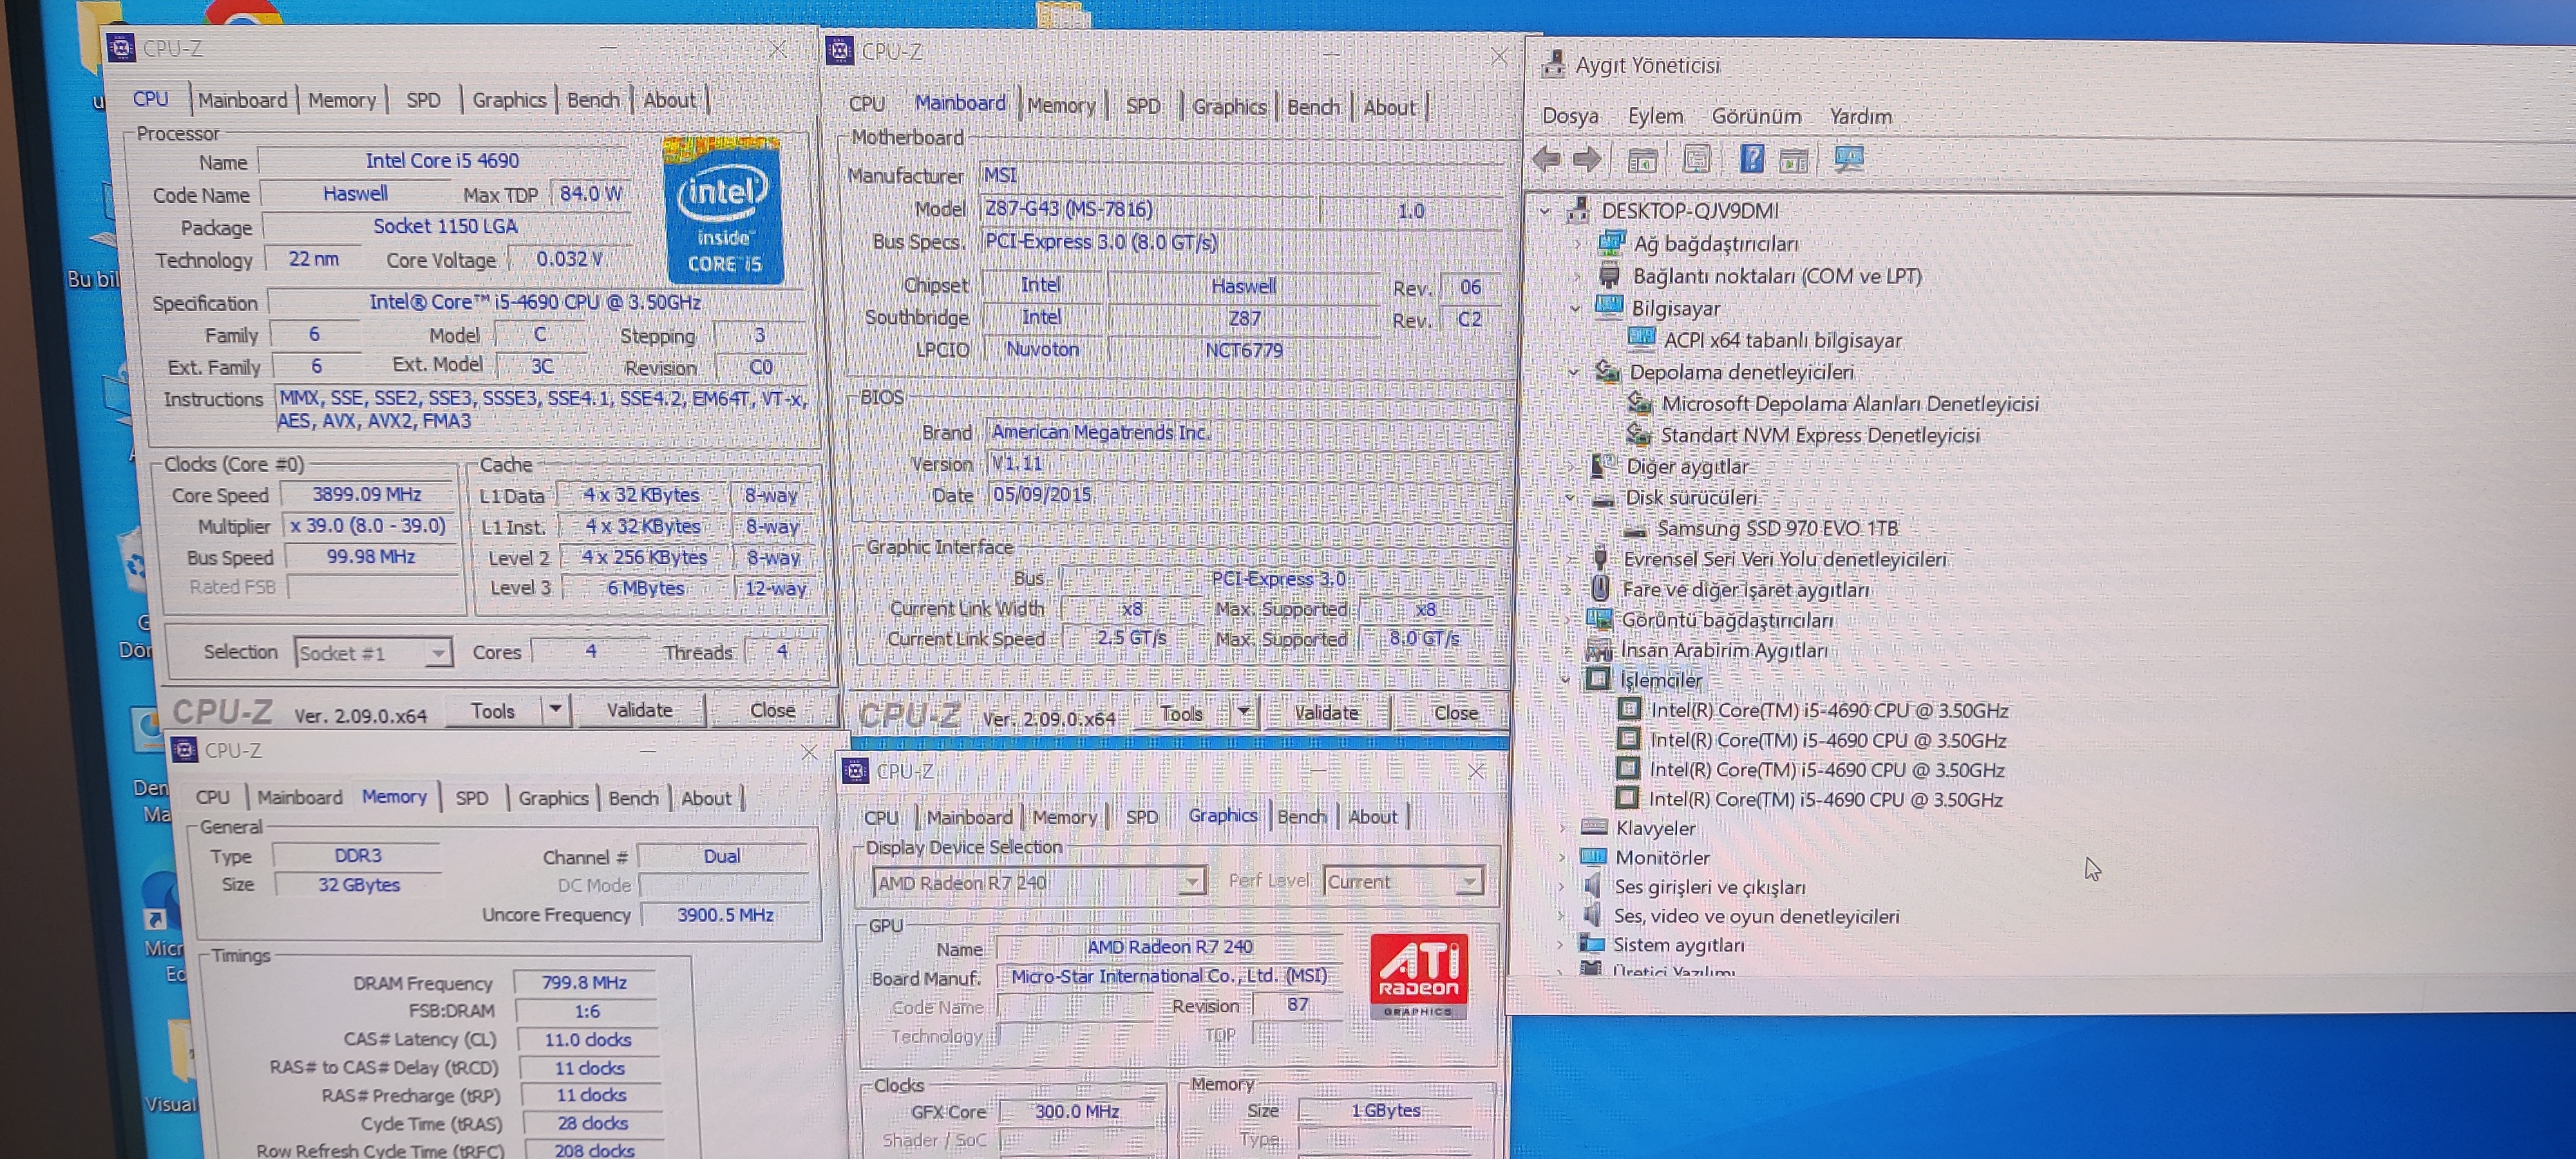Collapse the Depolama denetleyicileri tree node
This screenshot has height=1159, width=2576.
[1573, 372]
